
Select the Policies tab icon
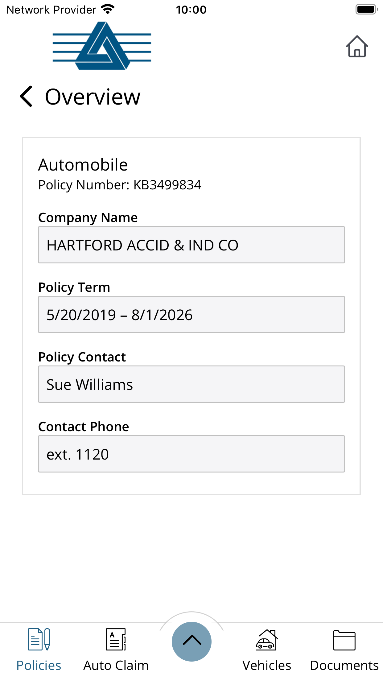(x=39, y=639)
